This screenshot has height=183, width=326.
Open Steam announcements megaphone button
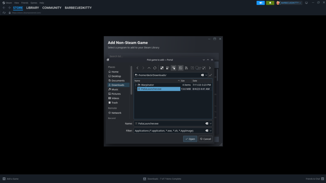pos(260,3)
